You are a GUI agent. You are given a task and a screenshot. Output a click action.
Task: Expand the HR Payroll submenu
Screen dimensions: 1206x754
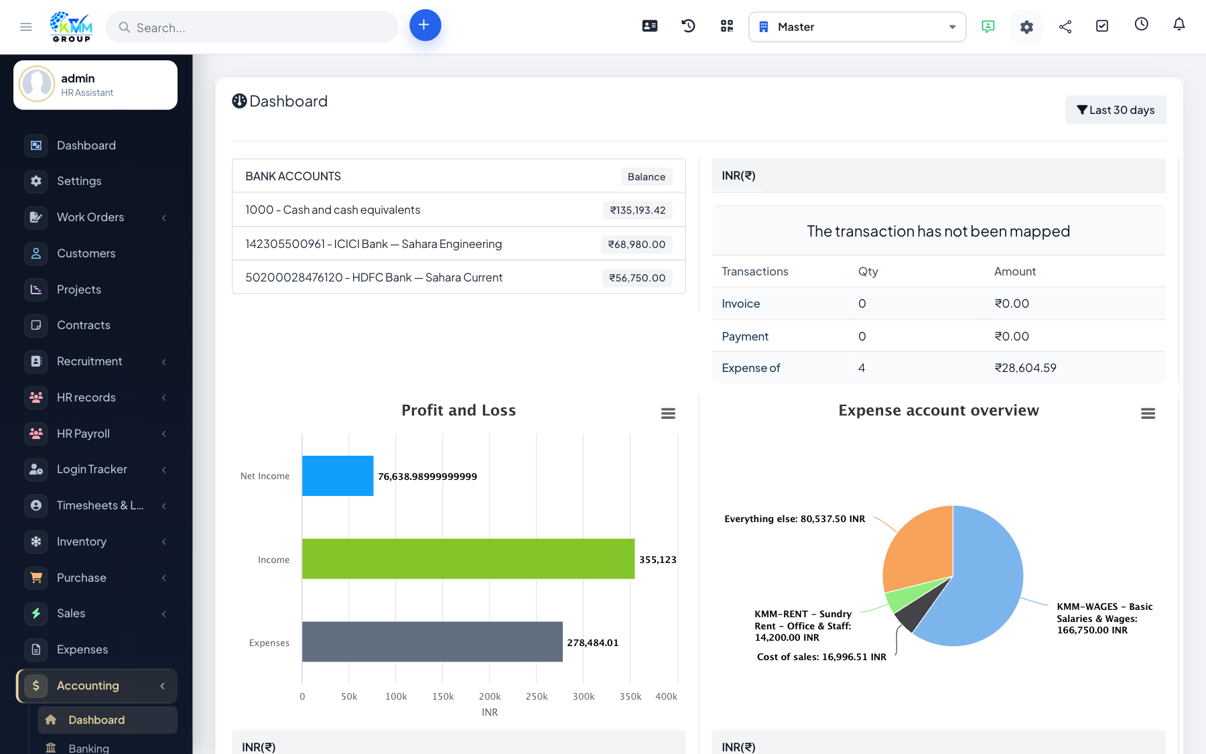96,434
